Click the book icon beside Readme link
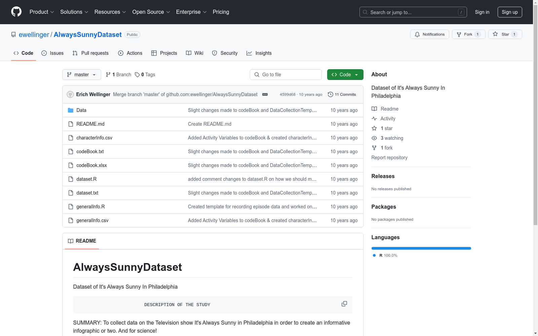Image resolution: width=538 pixels, height=336 pixels. pos(374,109)
